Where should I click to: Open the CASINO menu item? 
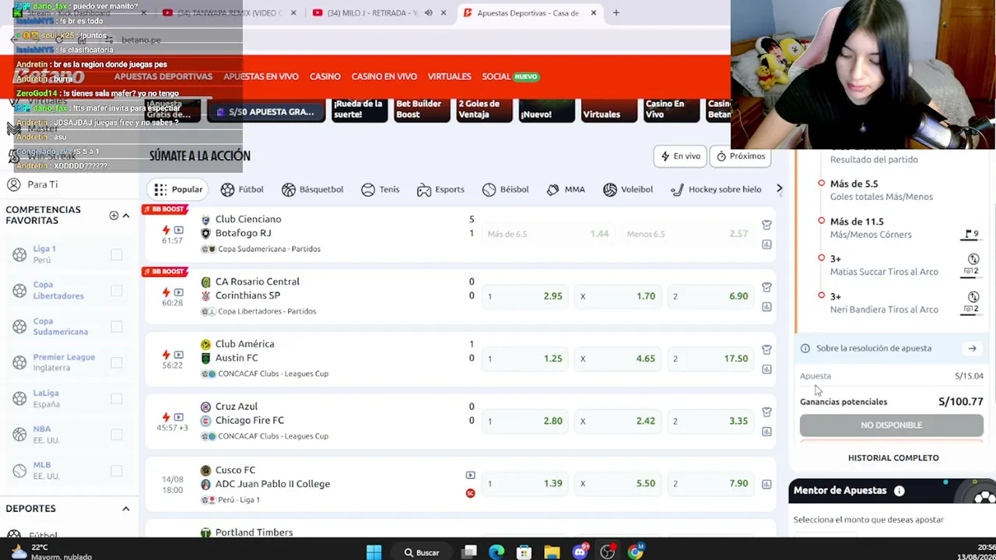[x=325, y=76]
